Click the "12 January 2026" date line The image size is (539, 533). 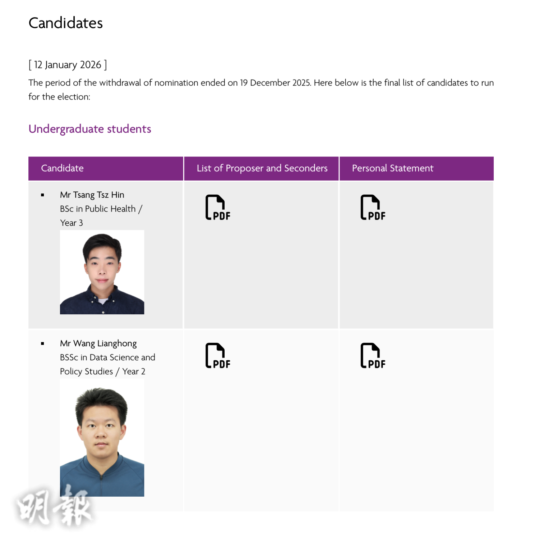(x=68, y=65)
